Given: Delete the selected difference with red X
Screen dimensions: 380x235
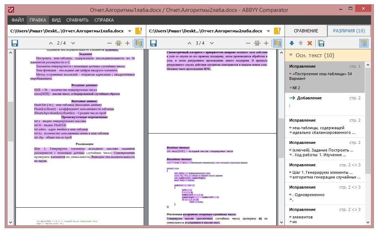Looking at the screenshot, I should pyautogui.click(x=309, y=43).
